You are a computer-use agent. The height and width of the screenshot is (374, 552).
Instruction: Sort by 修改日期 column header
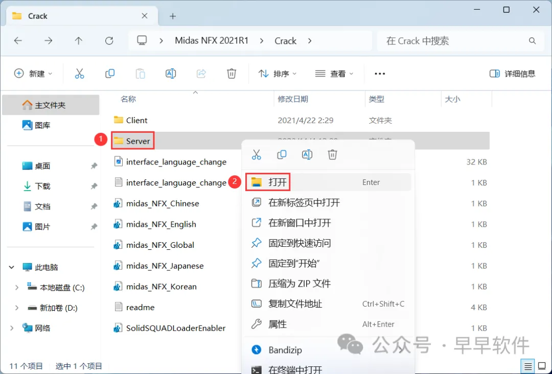[x=293, y=99]
